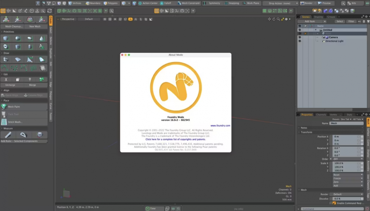Screen dimensions: 370x211
Task: Select the Capsule primitive tool
Action: click(30, 46)
